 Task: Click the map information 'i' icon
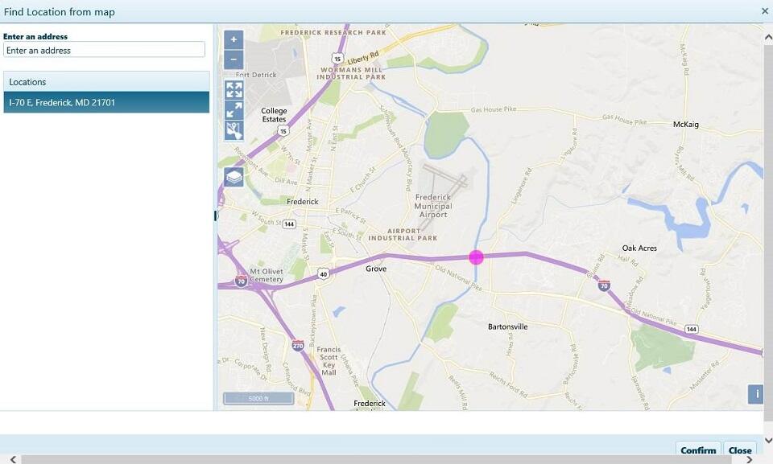[x=755, y=393]
